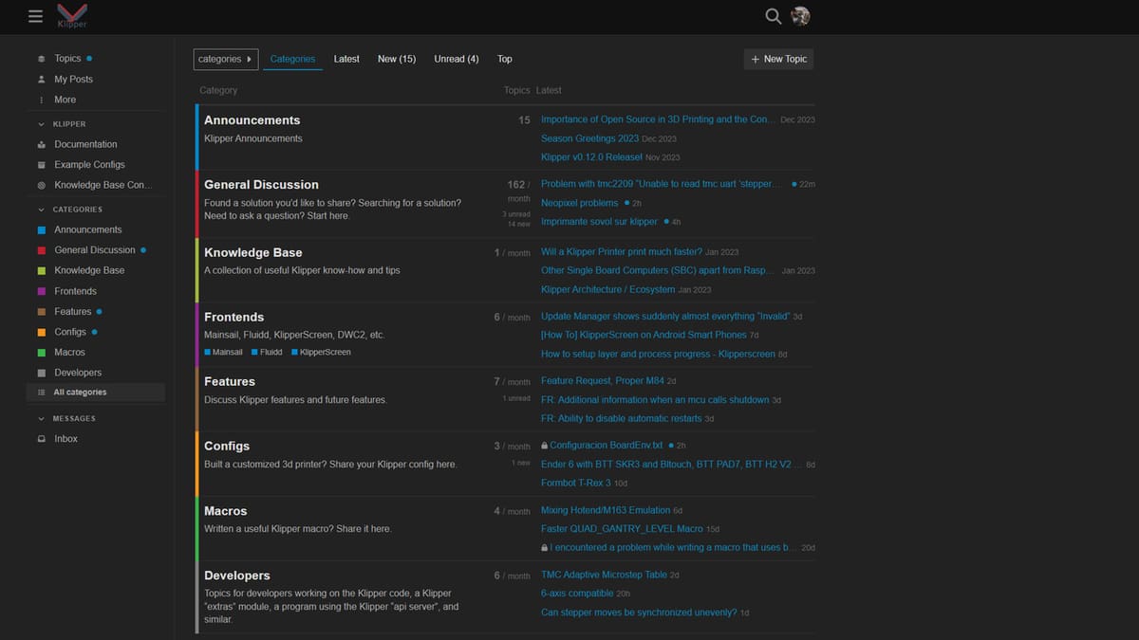Click the orange Configs square in sidebar

pyautogui.click(x=41, y=332)
